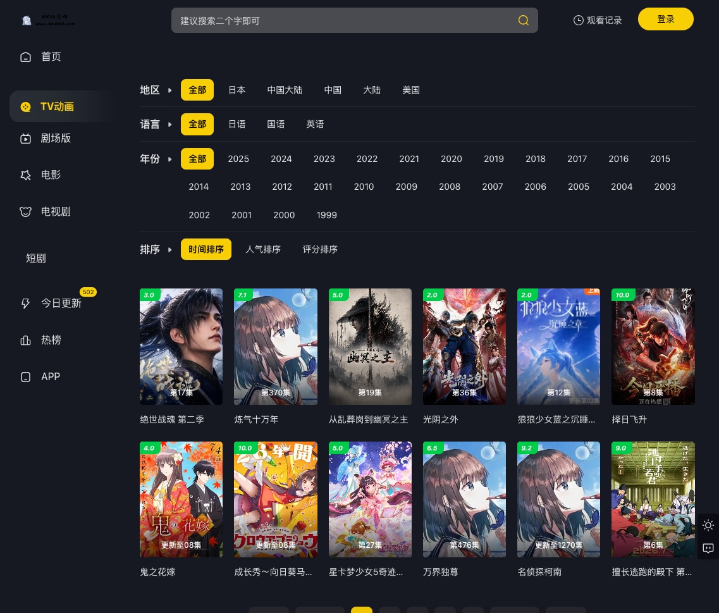
Task: Click the 今日更新 lightning icon
Action: [26, 303]
